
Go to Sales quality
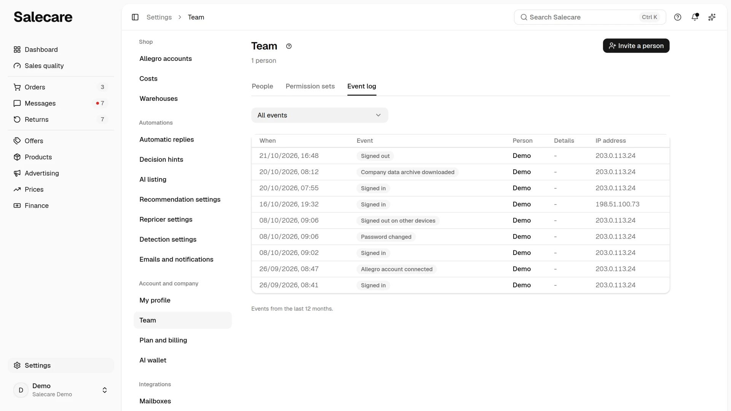(x=61, y=66)
